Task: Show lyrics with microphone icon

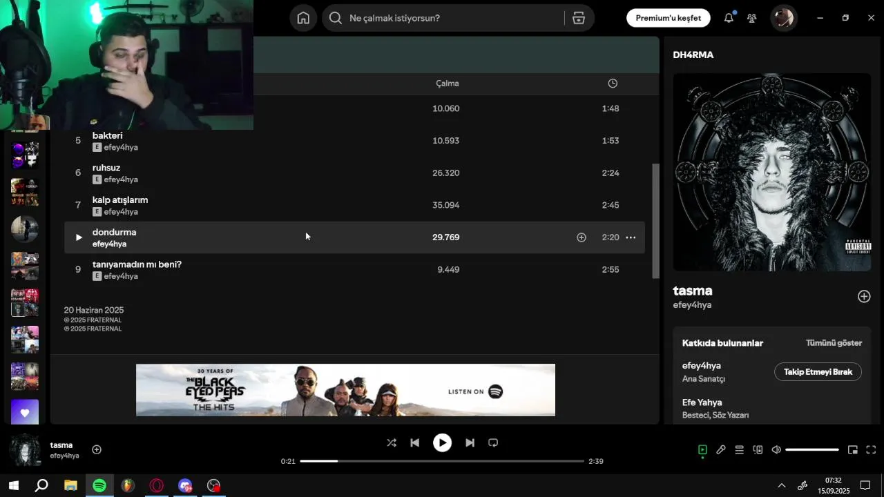Action: (x=720, y=450)
